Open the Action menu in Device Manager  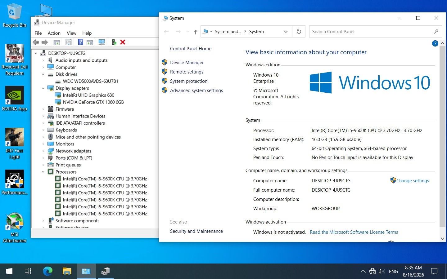point(54,33)
